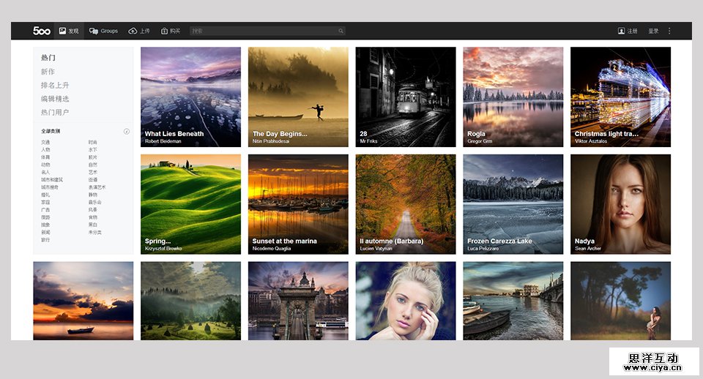Click the 注册 user profile icon
Image resolution: width=703 pixels, height=379 pixels.
621,31
